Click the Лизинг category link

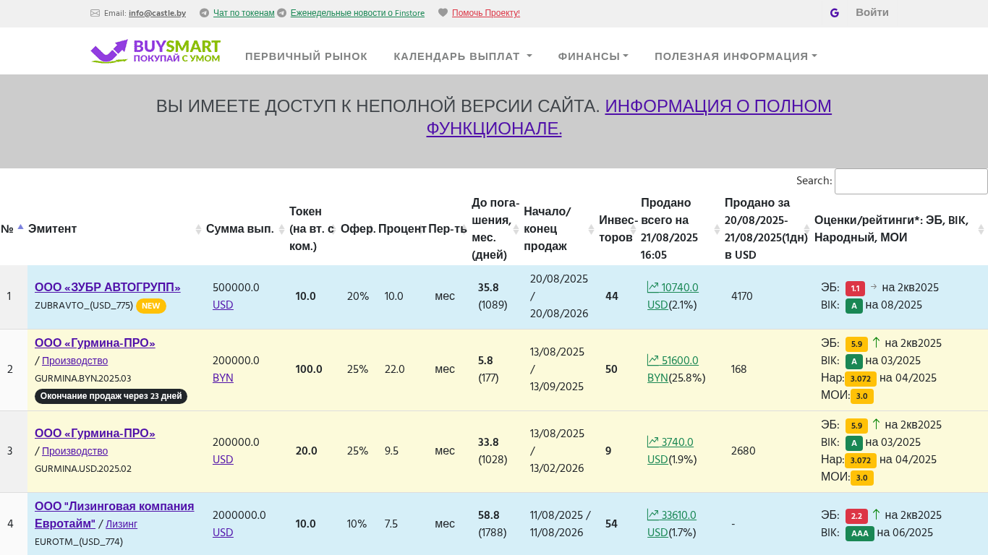click(122, 524)
